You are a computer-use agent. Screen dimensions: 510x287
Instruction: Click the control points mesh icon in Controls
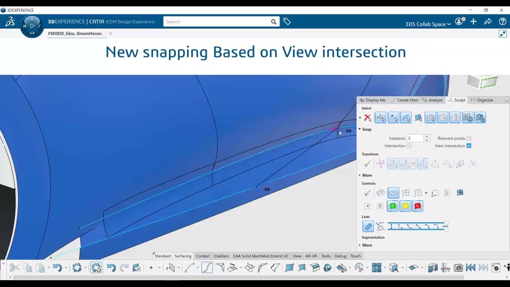tap(405, 193)
